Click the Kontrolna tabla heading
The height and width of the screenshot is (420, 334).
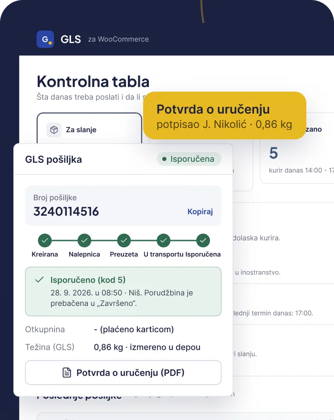point(93,82)
